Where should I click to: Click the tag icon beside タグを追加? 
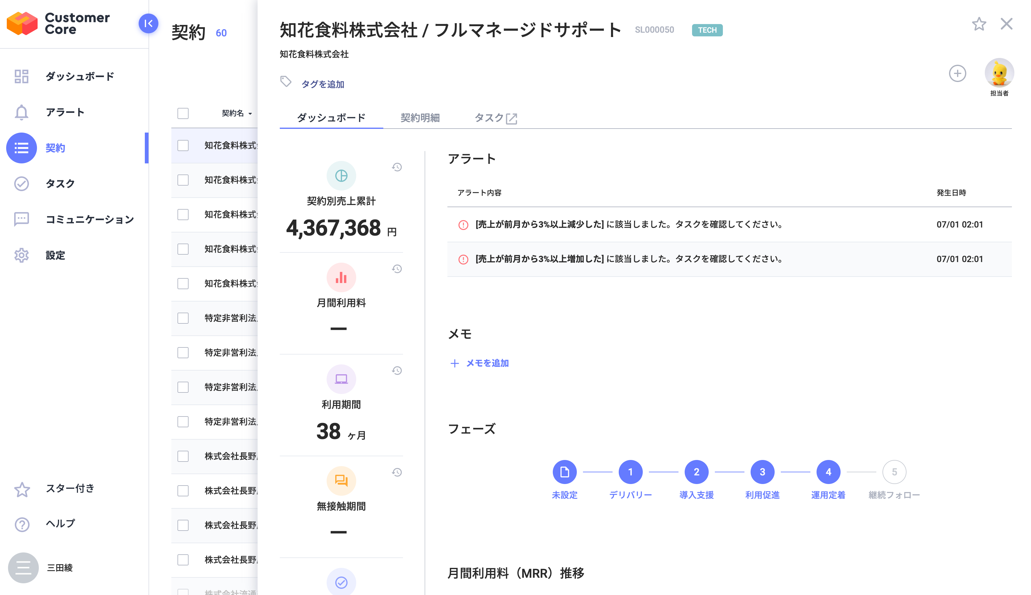(285, 82)
